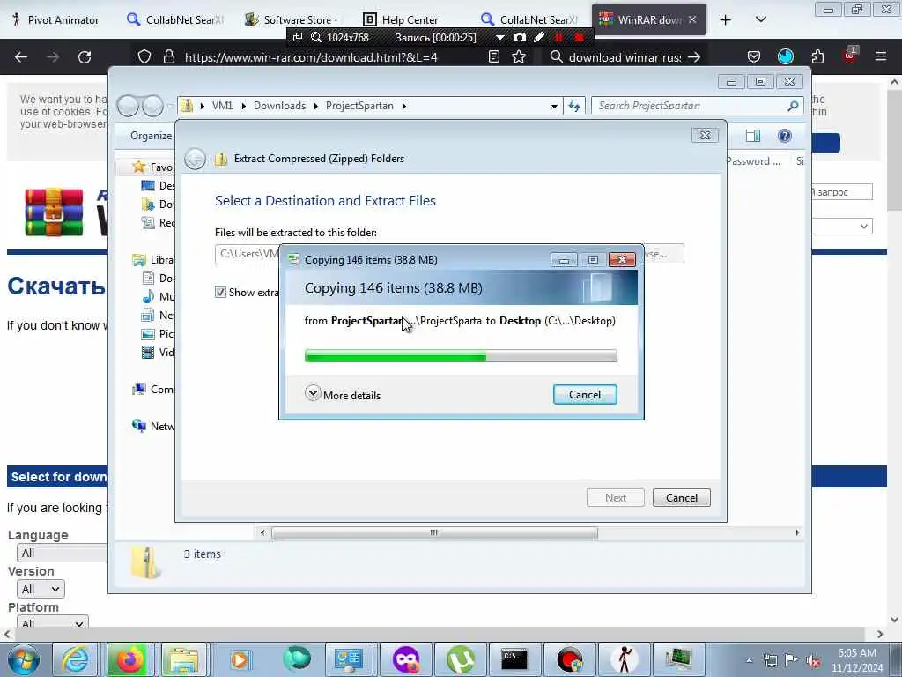The width and height of the screenshot is (902, 677).
Task: Switch to first CollabNet SearXNG tab
Action: (x=175, y=19)
